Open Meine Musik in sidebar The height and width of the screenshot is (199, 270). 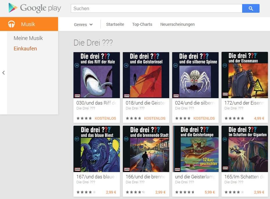point(28,38)
